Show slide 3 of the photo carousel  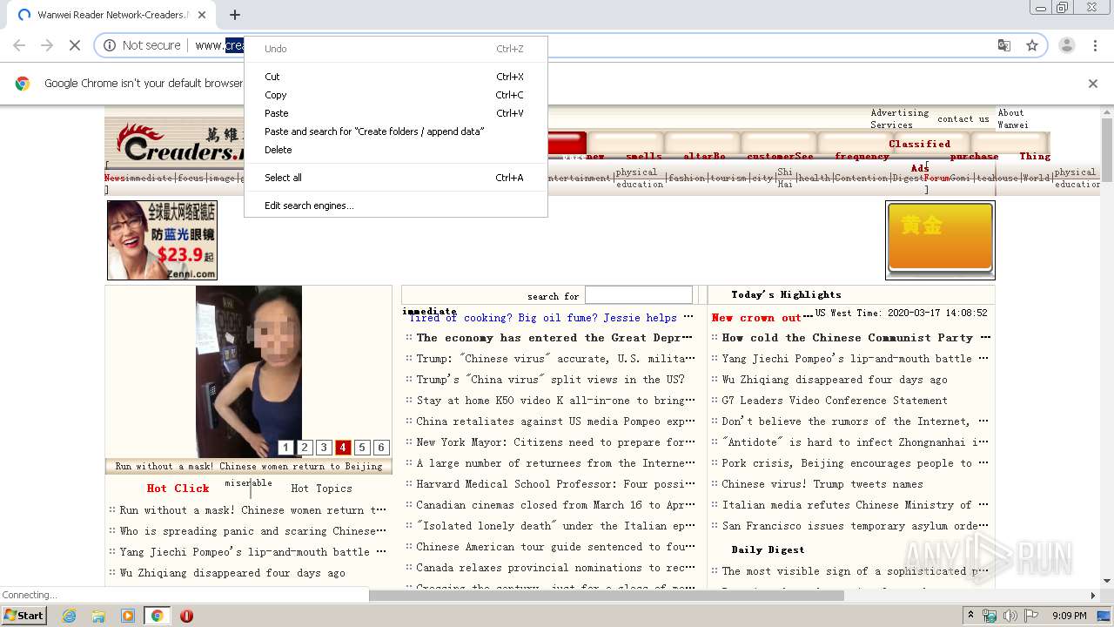click(324, 448)
